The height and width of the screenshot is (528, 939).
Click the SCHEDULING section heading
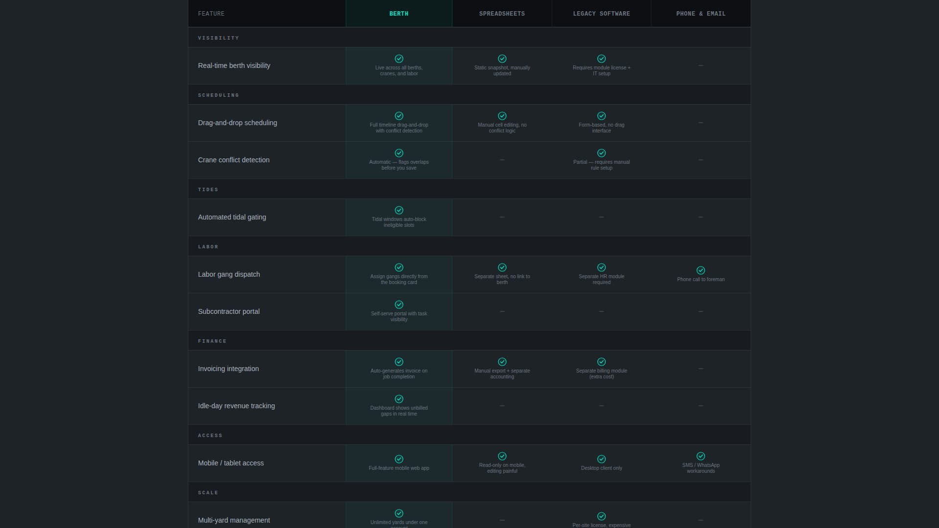(219, 95)
